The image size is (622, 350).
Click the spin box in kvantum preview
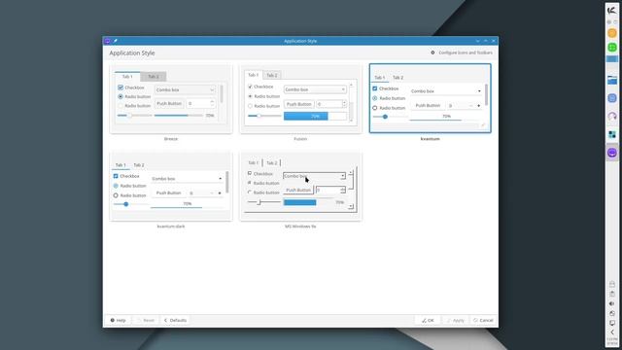[x=465, y=106]
